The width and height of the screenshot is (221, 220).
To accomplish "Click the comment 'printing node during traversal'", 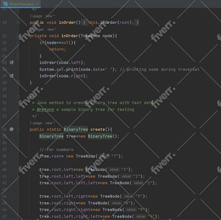I will [163, 69].
